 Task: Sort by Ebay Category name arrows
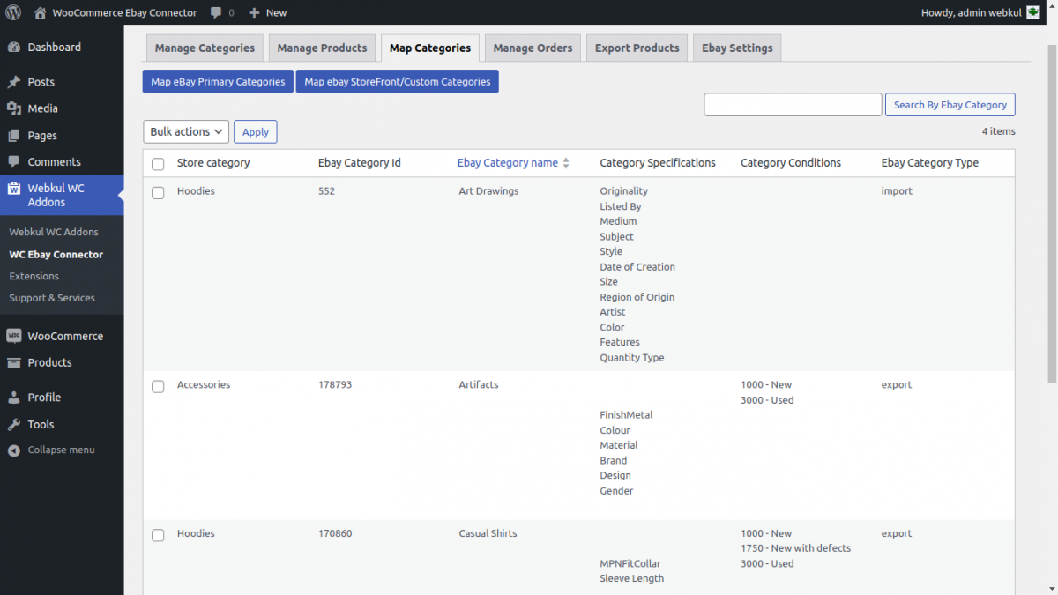pos(566,163)
